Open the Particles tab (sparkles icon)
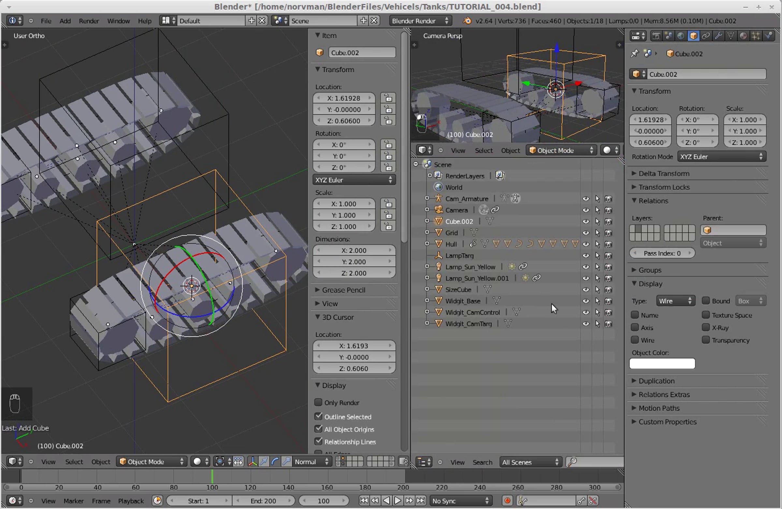The image size is (782, 509). [756, 36]
